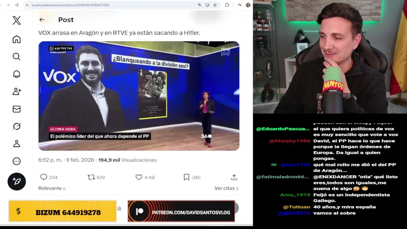407x229 pixels.
Task: Open the follow-people icon in the sidebar
Action: click(x=17, y=92)
